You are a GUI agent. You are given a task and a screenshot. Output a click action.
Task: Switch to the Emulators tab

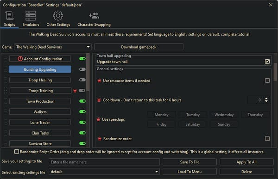(x=31, y=19)
